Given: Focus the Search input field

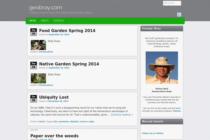Looking at the screenshot, I should (172, 3).
